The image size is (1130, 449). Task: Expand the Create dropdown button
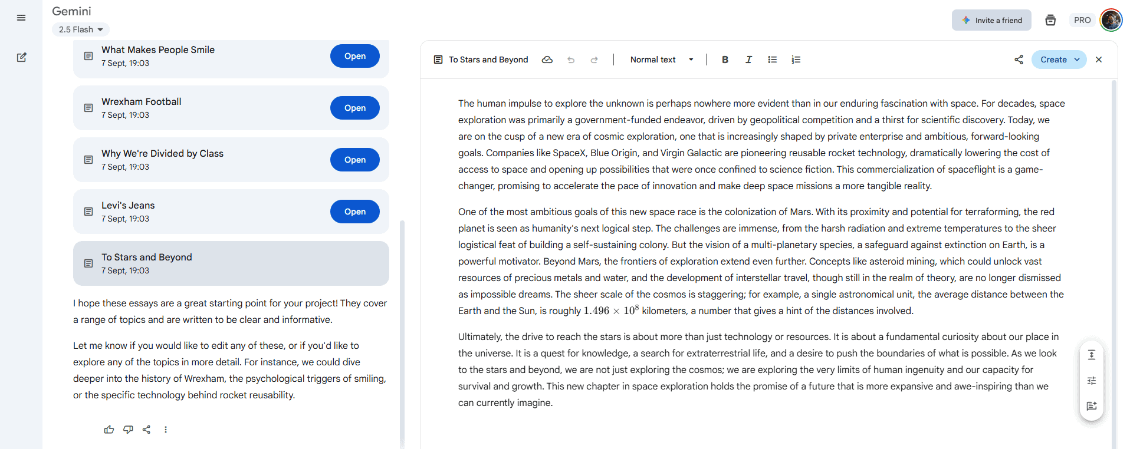click(1077, 60)
